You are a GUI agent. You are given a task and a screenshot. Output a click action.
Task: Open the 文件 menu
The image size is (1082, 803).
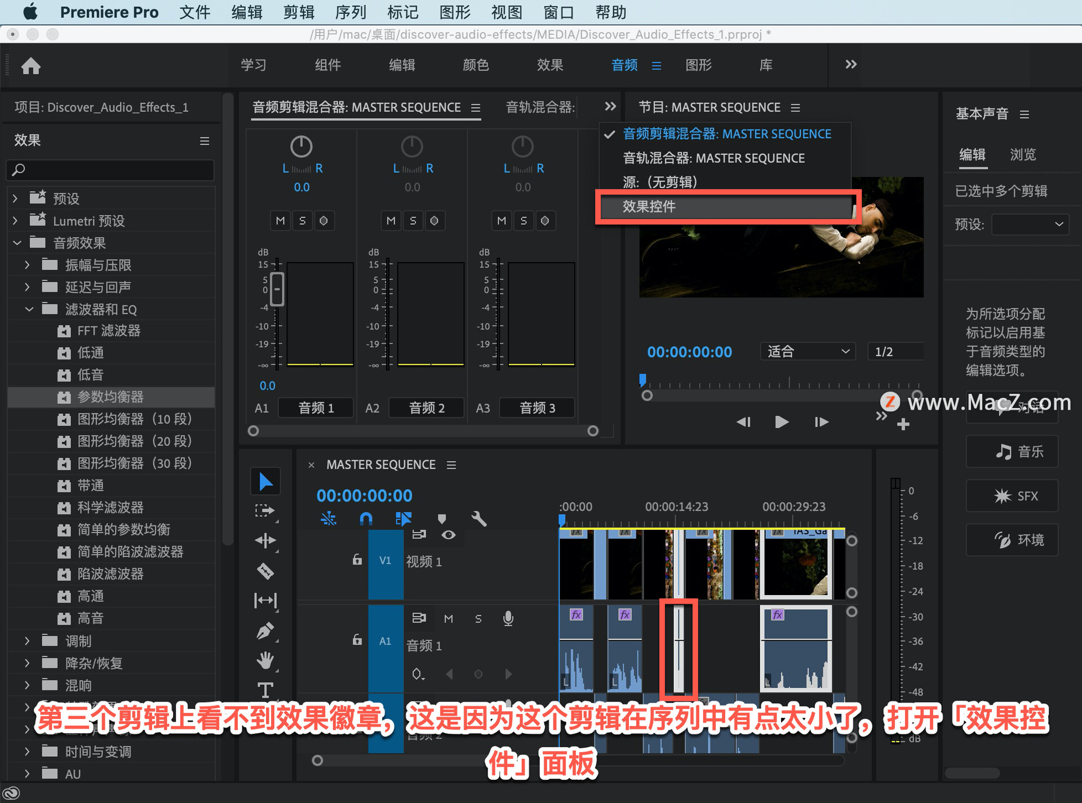[x=194, y=12]
